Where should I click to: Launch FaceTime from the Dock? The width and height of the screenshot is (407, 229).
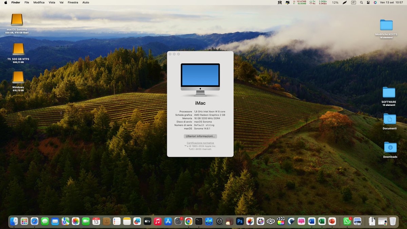[x=86, y=221]
